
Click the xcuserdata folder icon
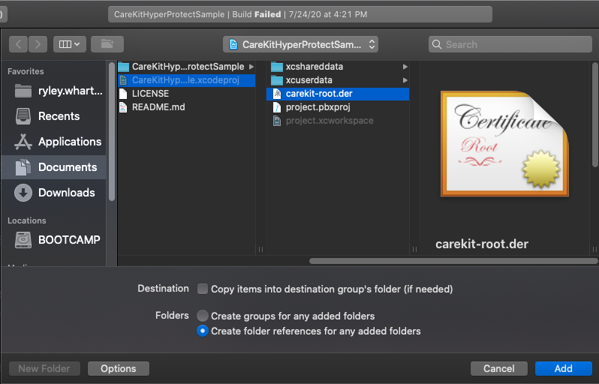point(276,80)
